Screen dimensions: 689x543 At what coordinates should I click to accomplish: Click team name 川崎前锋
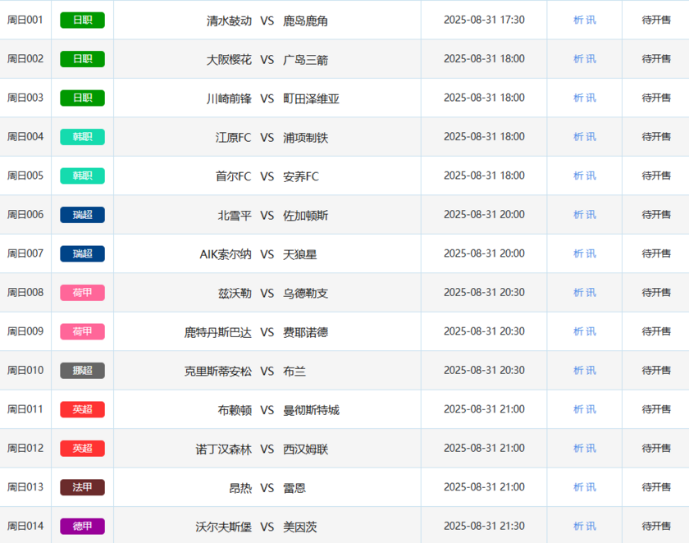click(x=229, y=98)
